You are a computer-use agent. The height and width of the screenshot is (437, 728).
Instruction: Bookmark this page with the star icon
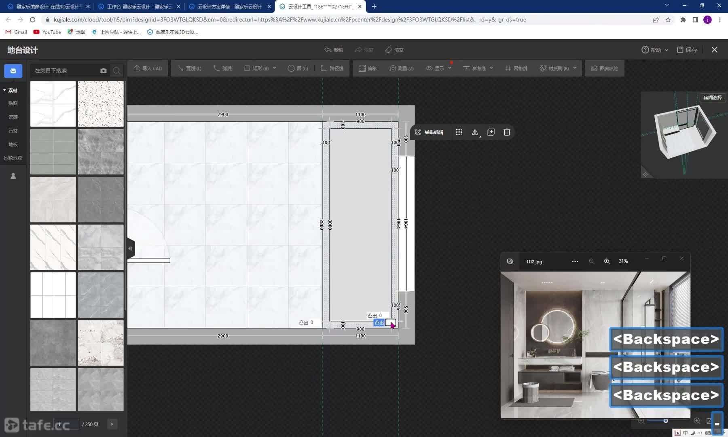[668, 19]
